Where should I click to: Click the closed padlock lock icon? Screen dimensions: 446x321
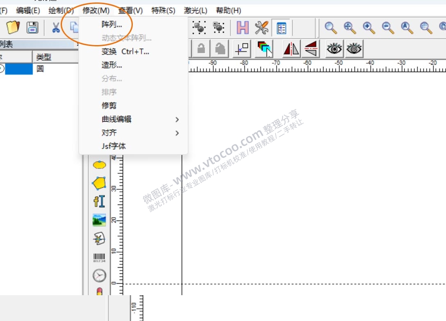[201, 49]
